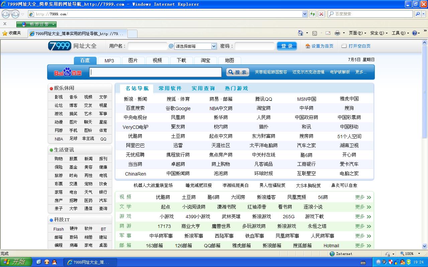Click the 7999 网址大全 logo
Screen dimensions: 428x267
[x=72, y=46]
